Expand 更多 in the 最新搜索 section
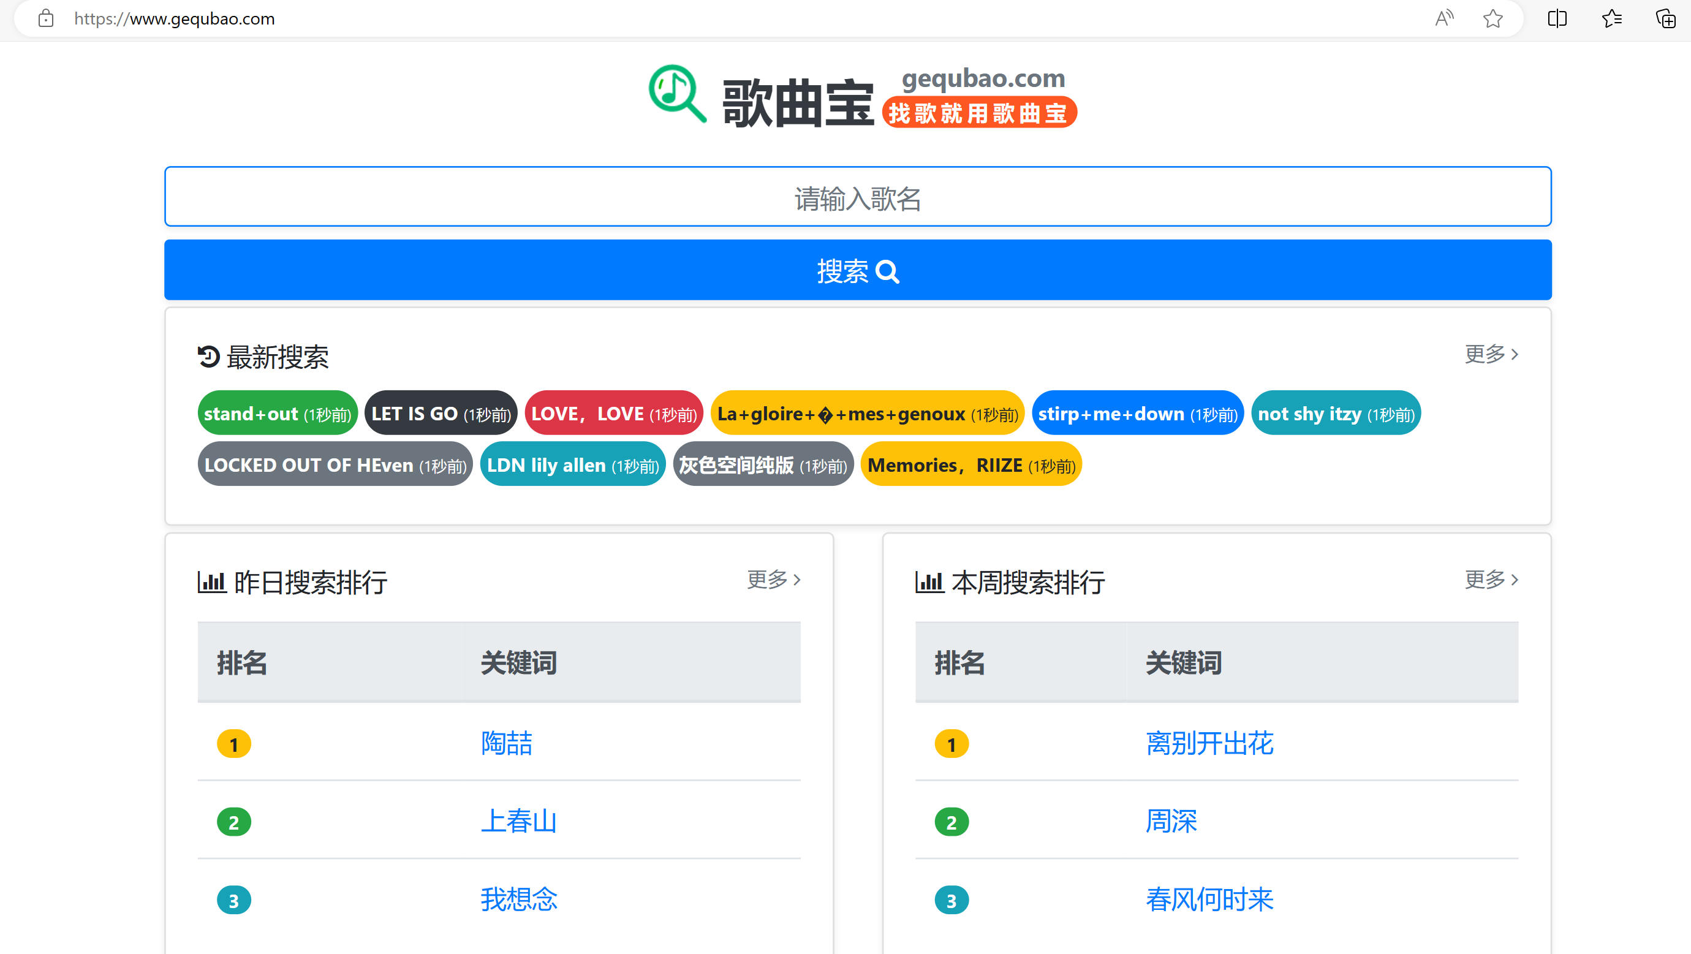Image resolution: width=1691 pixels, height=954 pixels. click(1491, 354)
